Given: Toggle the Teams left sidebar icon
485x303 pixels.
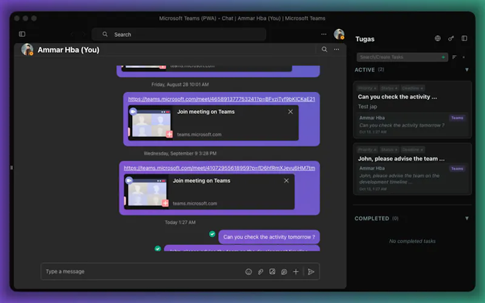Looking at the screenshot, I should (x=22, y=34).
